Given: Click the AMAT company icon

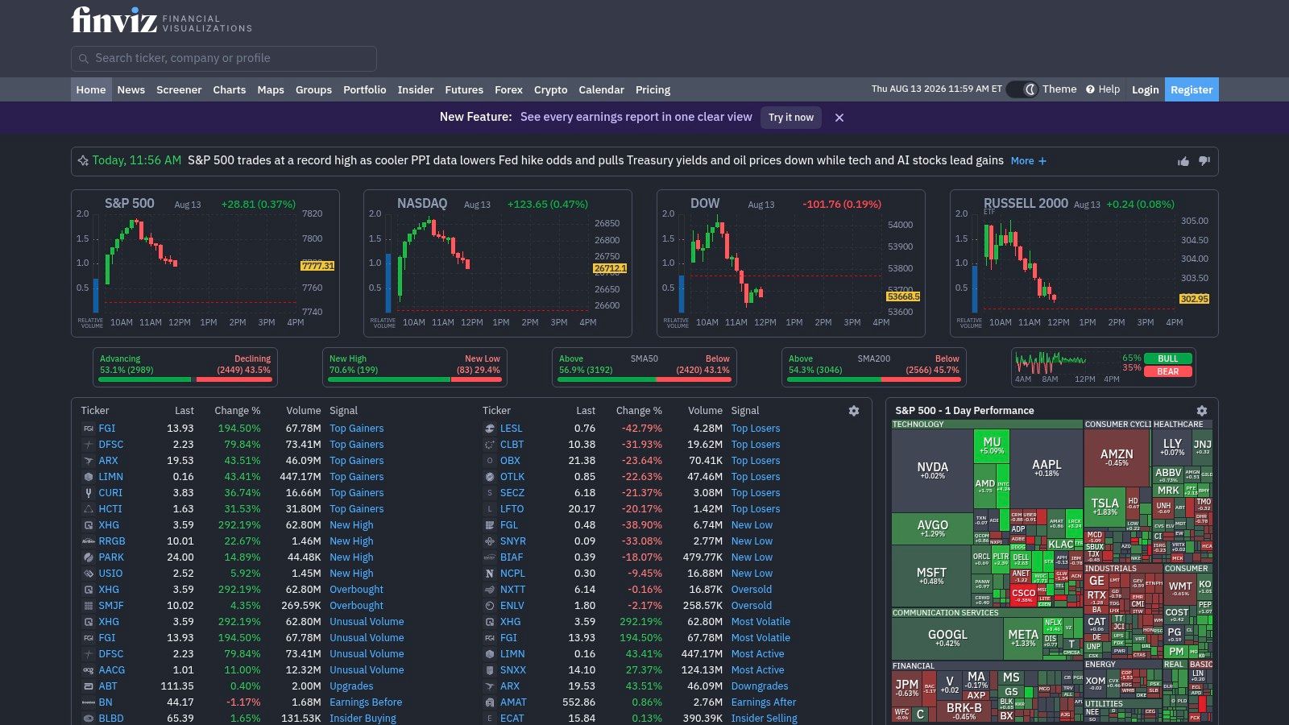Looking at the screenshot, I should [489, 702].
